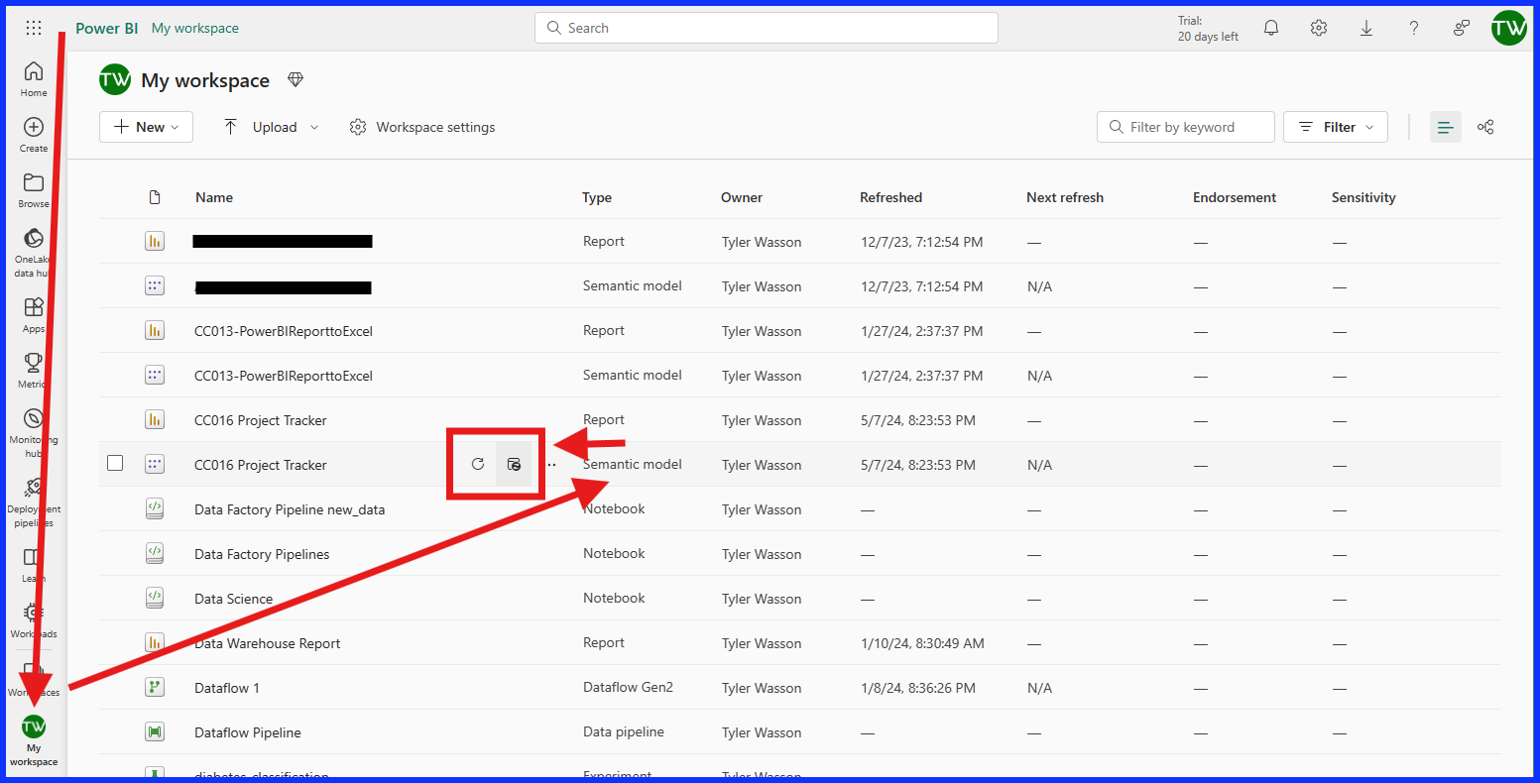Open Monitoring hub in sidebar
Image resolution: width=1540 pixels, height=783 pixels.
coord(34,432)
